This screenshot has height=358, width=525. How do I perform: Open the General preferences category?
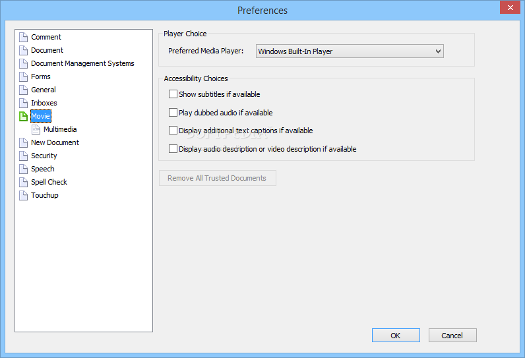(x=44, y=90)
